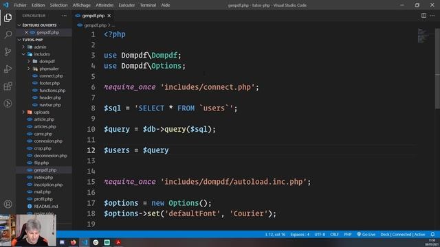This screenshot has height=247, width=440.
Task: Click the editor minimap preview
Action: [x=423, y=36]
